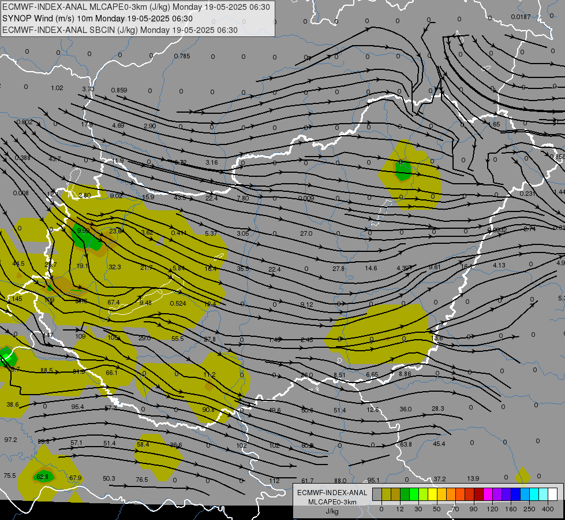
Task: Select the title line 'ECMWF-INDEX-ANAL SBCIN (J/kg)'
Action: coord(70,30)
